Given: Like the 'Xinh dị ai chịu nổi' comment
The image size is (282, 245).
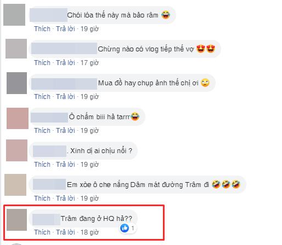Looking at the screenshot, I should [42, 165].
